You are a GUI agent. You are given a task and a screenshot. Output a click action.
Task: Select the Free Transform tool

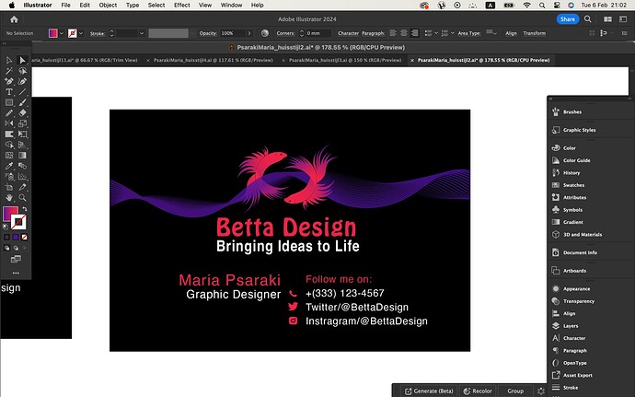coord(22,134)
